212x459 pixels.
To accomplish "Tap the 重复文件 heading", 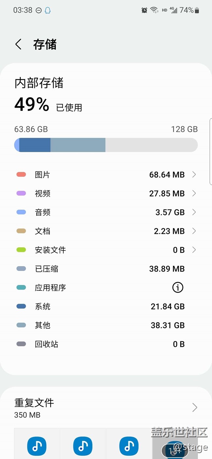I will 34,403.
